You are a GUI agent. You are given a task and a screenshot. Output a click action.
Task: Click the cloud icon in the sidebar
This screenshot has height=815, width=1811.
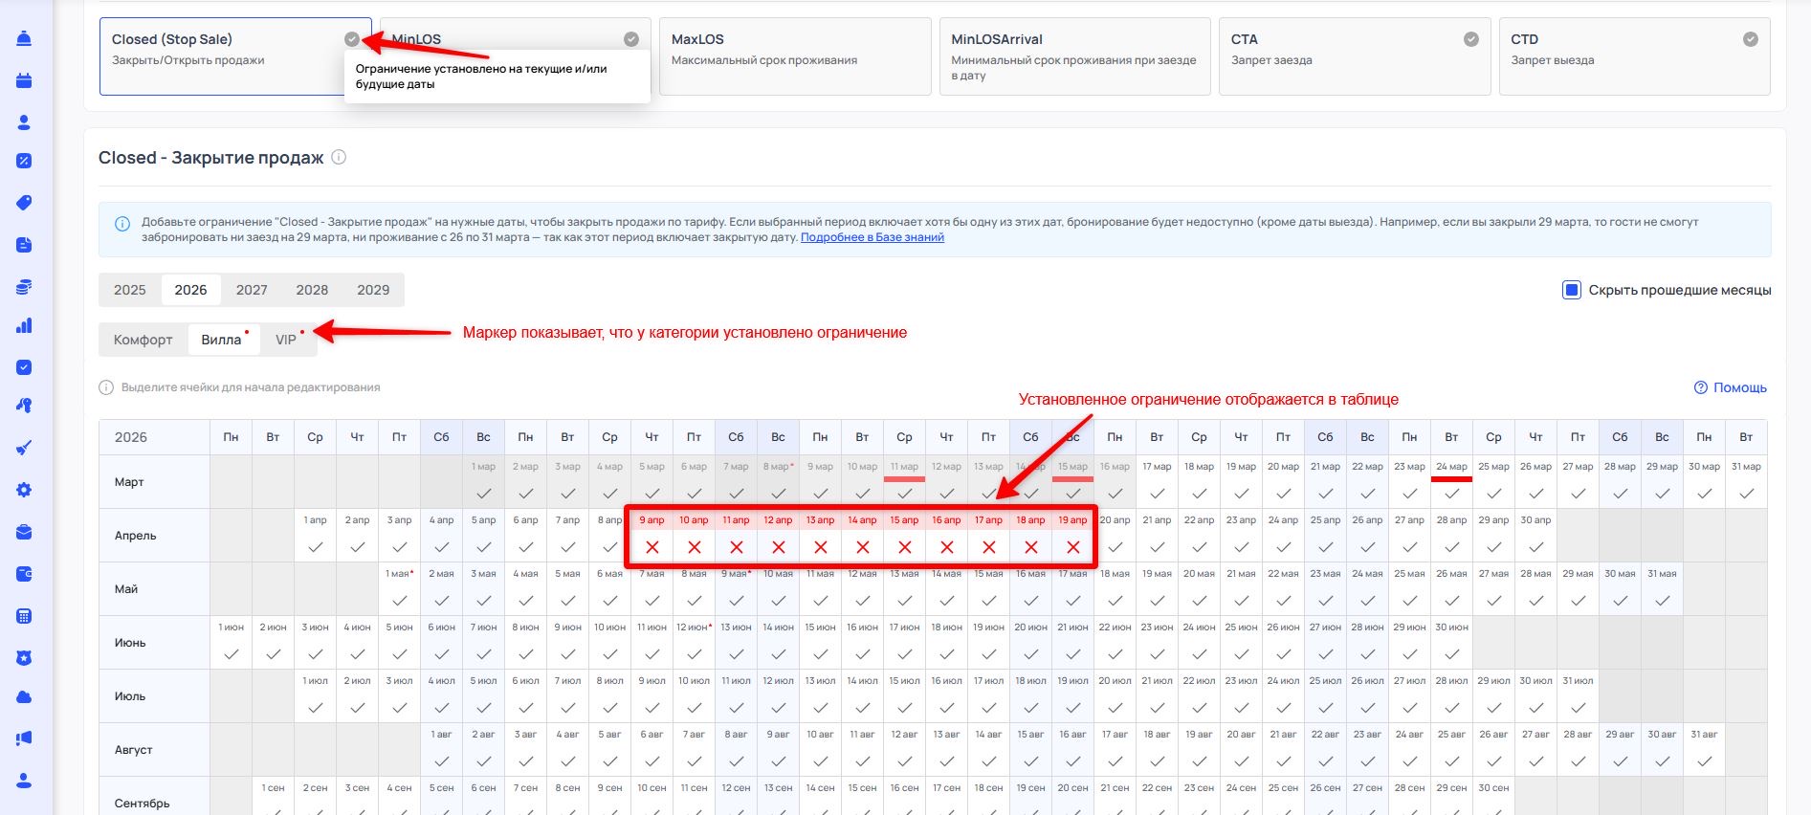(x=24, y=697)
